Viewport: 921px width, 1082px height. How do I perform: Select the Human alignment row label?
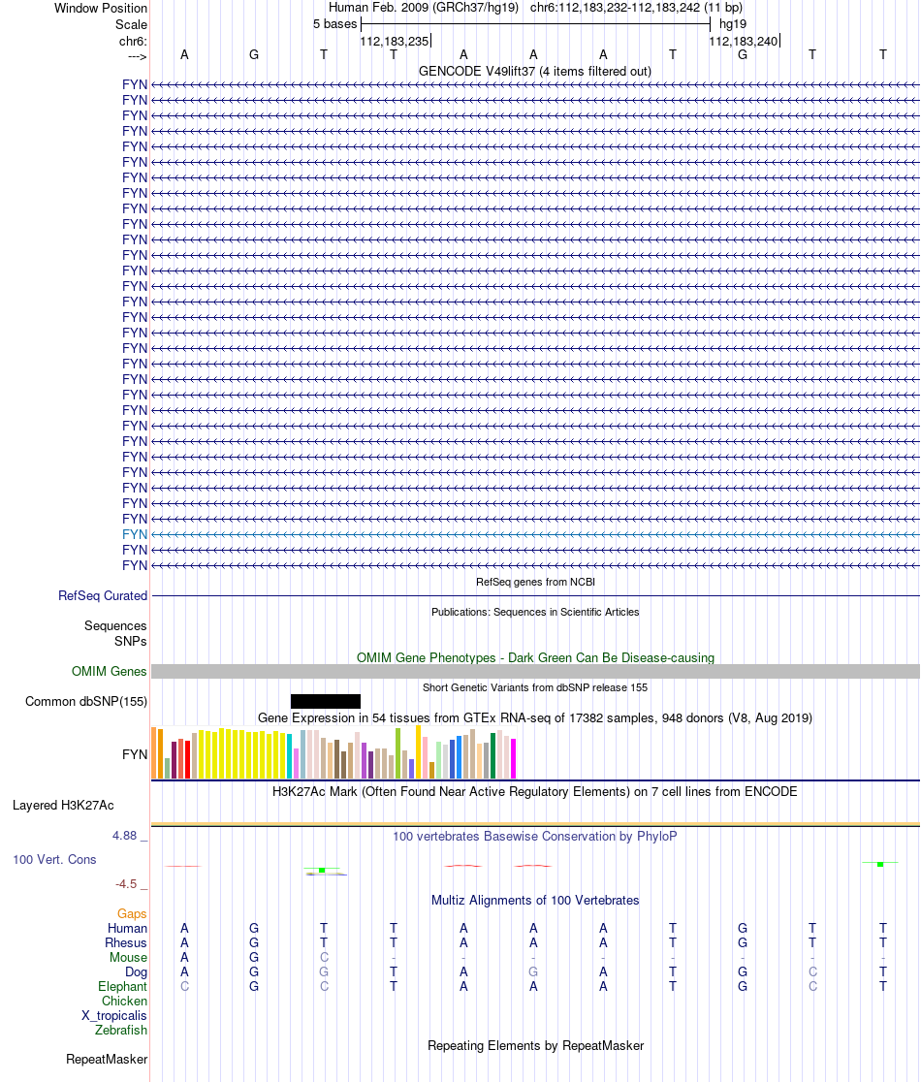point(127,928)
